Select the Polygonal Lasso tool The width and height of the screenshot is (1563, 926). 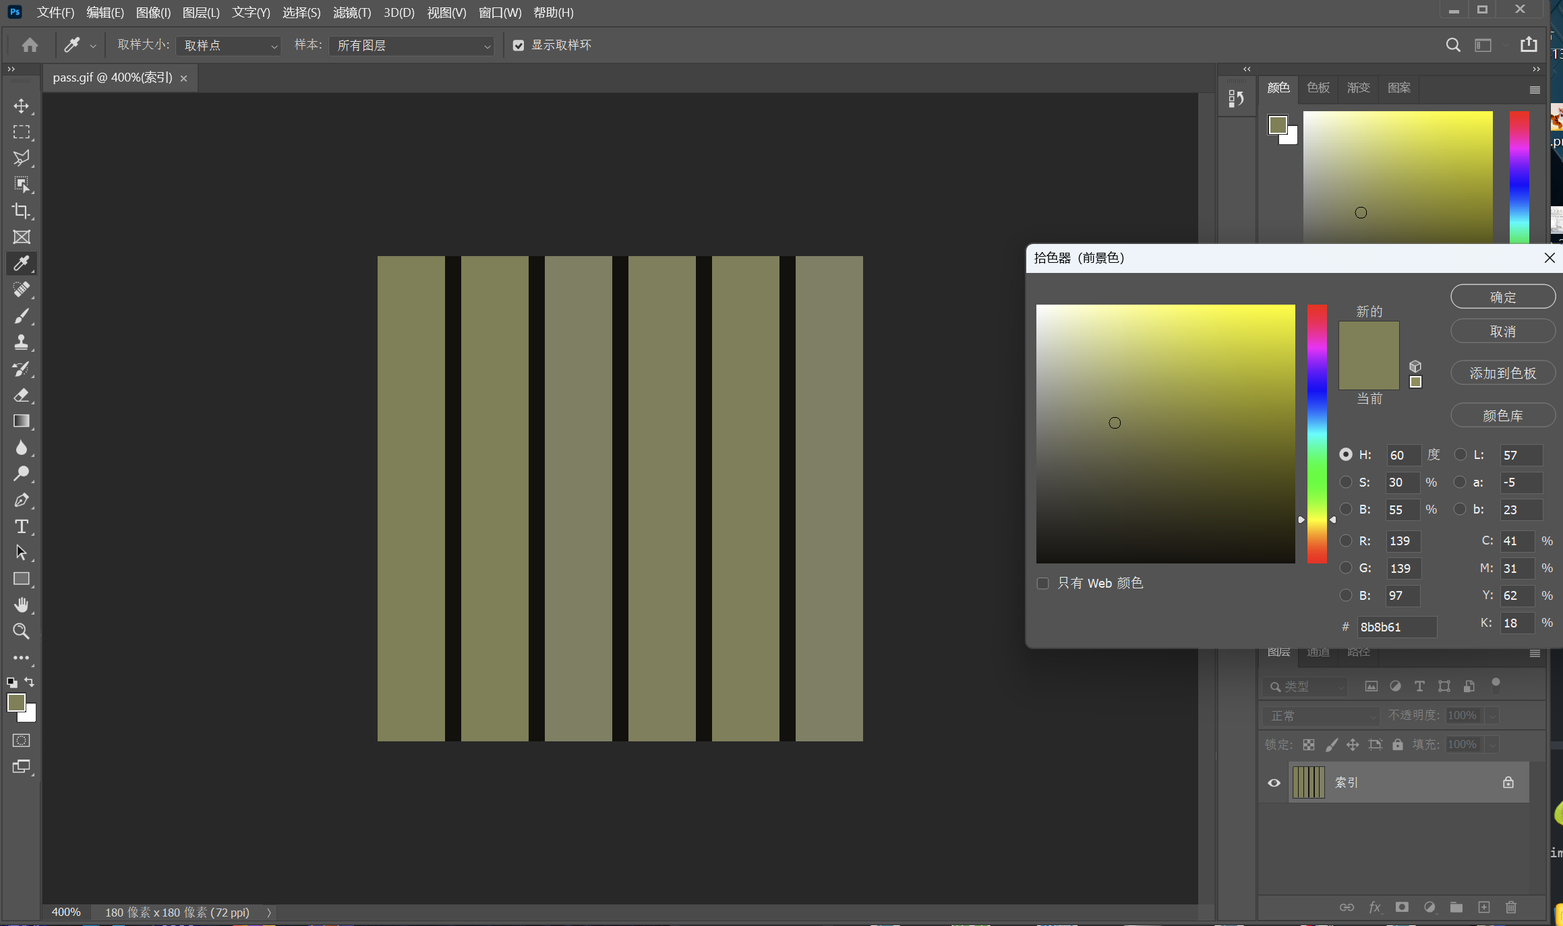click(x=22, y=158)
